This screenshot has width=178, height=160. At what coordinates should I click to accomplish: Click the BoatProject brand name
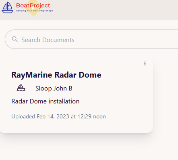click(x=33, y=6)
